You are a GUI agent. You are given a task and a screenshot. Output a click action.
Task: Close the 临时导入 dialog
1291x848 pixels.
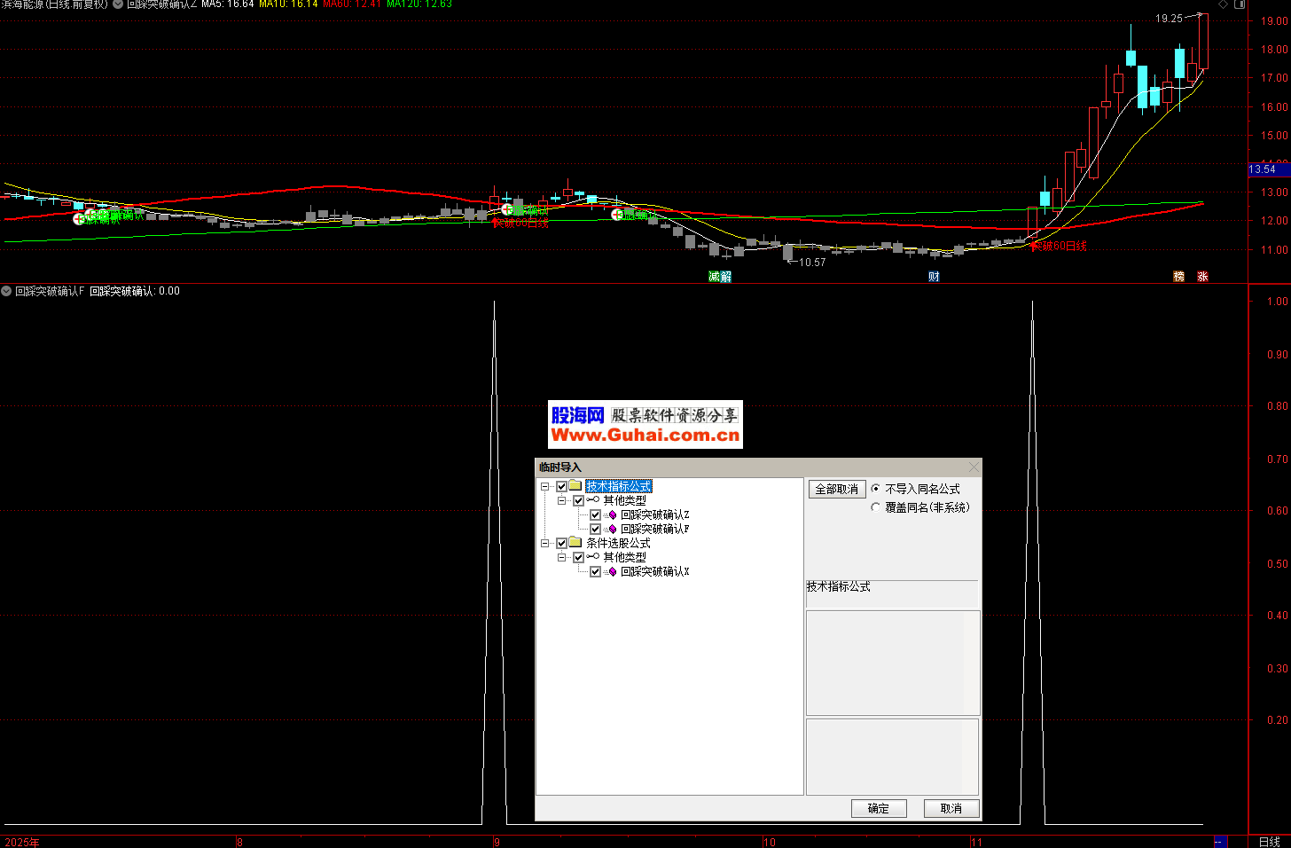pos(974,467)
